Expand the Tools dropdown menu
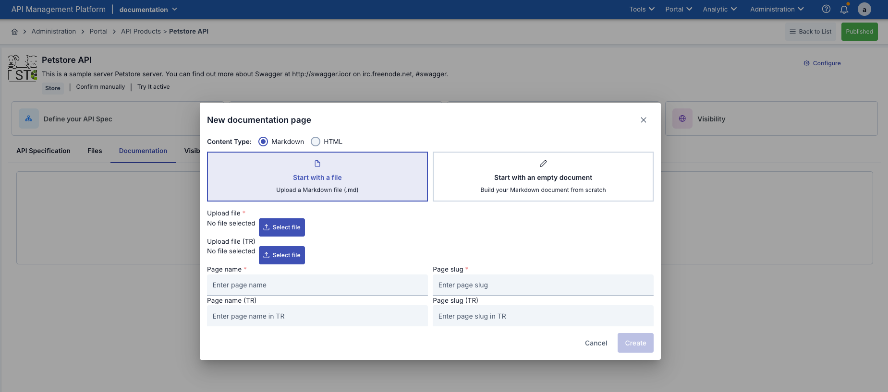This screenshot has height=392, width=888. [x=642, y=9]
